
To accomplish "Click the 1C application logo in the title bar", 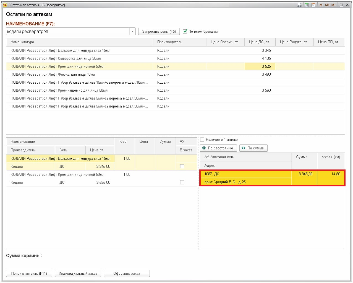I will click(5, 5).
